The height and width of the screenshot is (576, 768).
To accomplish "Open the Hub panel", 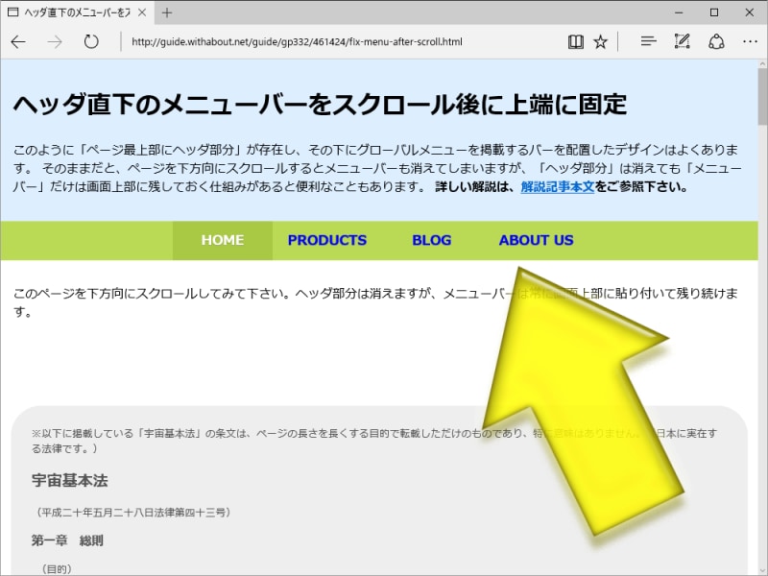I will tap(648, 41).
